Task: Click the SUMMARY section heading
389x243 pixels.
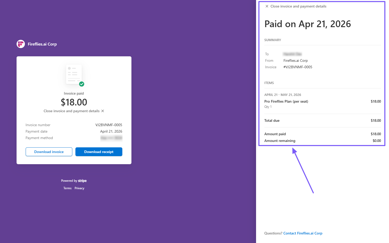Action: click(273, 40)
